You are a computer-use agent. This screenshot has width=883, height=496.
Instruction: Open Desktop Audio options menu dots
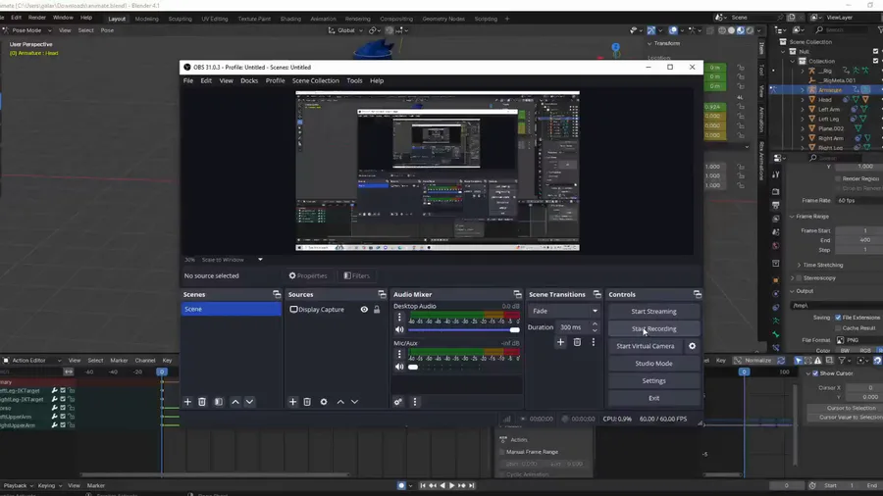400,318
